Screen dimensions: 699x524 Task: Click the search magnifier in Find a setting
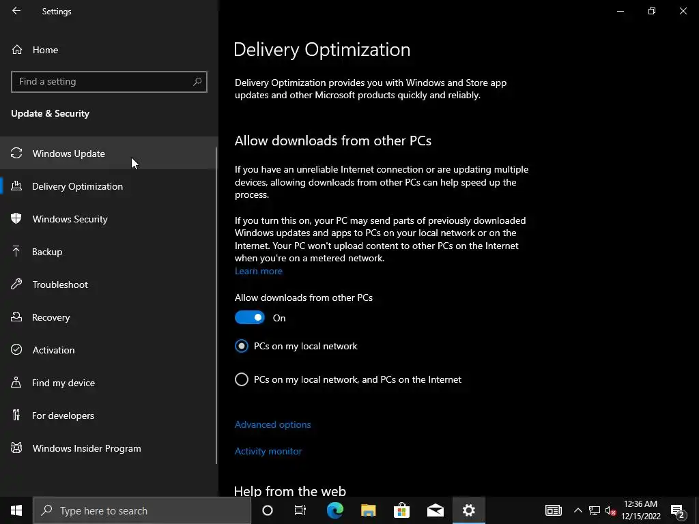197,82
